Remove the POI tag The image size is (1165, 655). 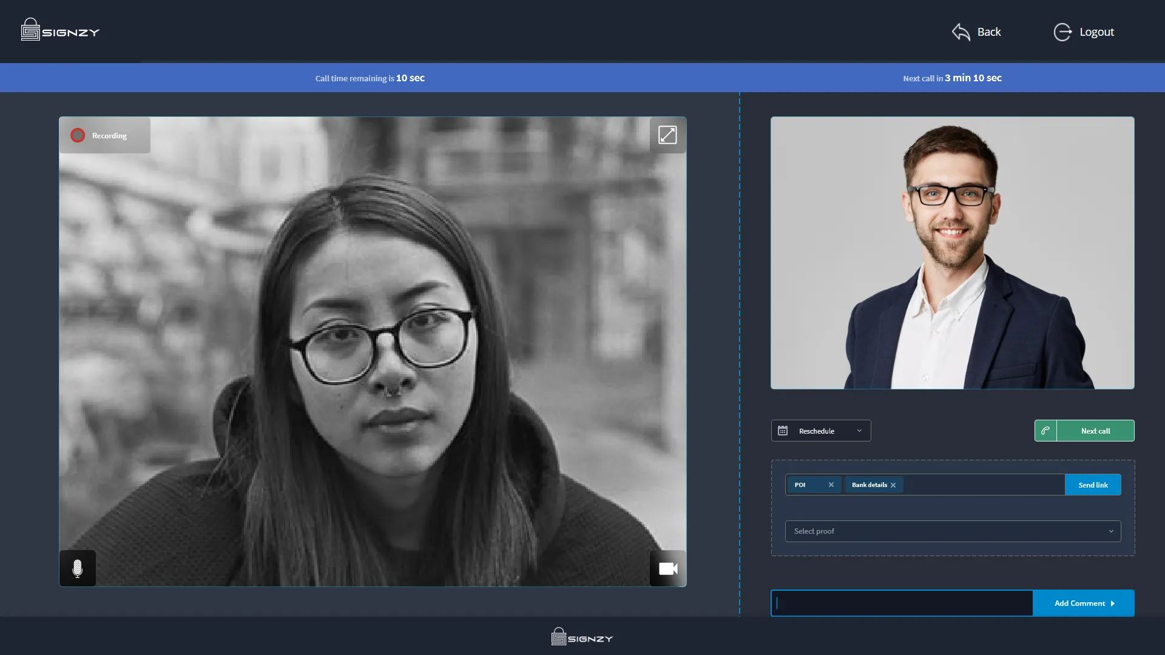(x=831, y=485)
